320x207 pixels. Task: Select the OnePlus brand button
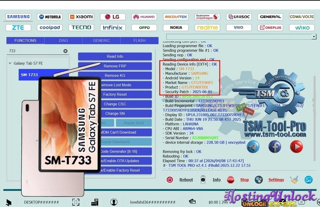click(270, 27)
